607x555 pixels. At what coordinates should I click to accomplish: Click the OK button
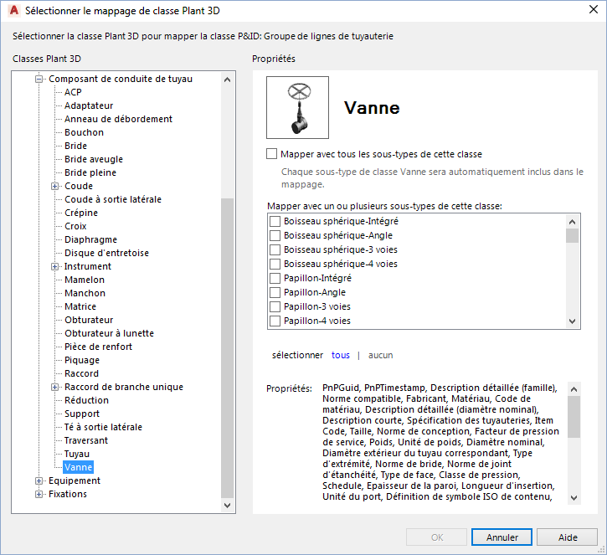point(437,537)
